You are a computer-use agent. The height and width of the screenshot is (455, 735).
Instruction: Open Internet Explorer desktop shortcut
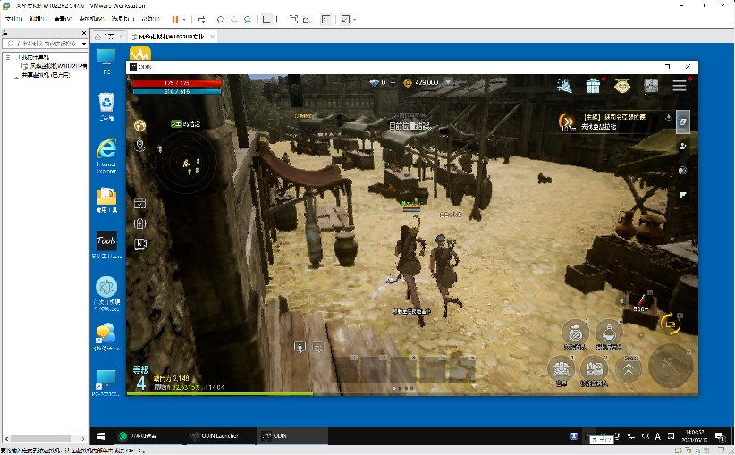[106, 156]
